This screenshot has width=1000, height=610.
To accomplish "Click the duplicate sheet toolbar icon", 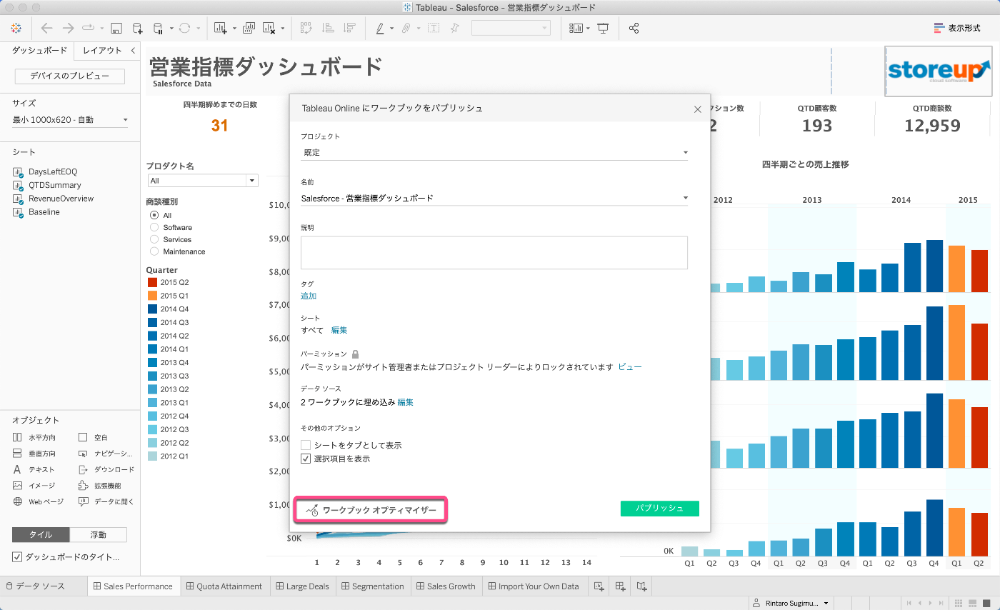I will tap(249, 29).
